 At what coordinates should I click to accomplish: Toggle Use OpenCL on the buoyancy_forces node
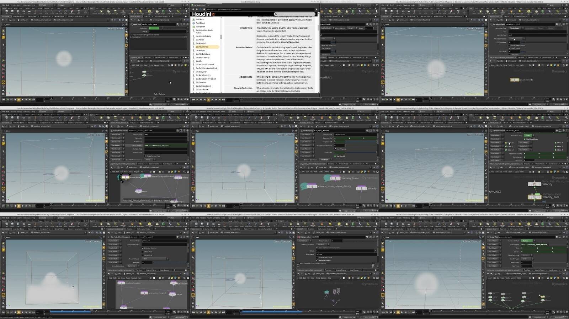pos(336,156)
